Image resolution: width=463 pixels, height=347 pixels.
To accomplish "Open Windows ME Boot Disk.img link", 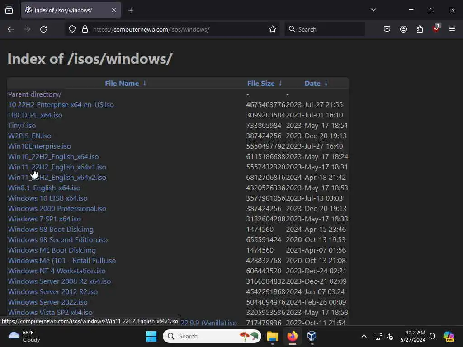I will (x=52, y=250).
